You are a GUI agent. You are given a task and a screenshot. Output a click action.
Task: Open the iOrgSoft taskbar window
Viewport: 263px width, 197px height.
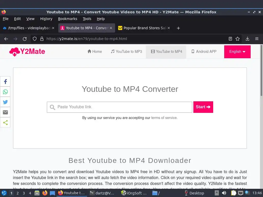(134, 193)
